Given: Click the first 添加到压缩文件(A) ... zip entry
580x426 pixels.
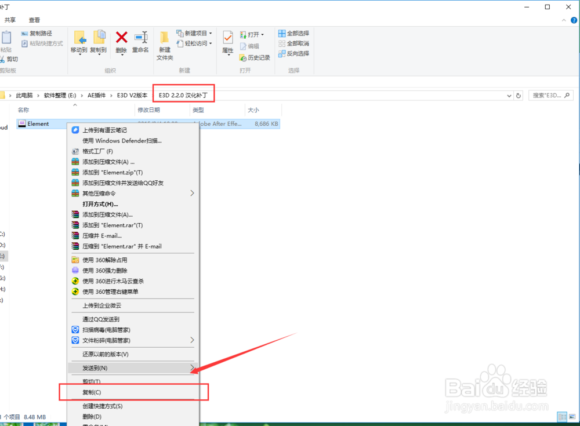Looking at the screenshot, I should (133, 162).
